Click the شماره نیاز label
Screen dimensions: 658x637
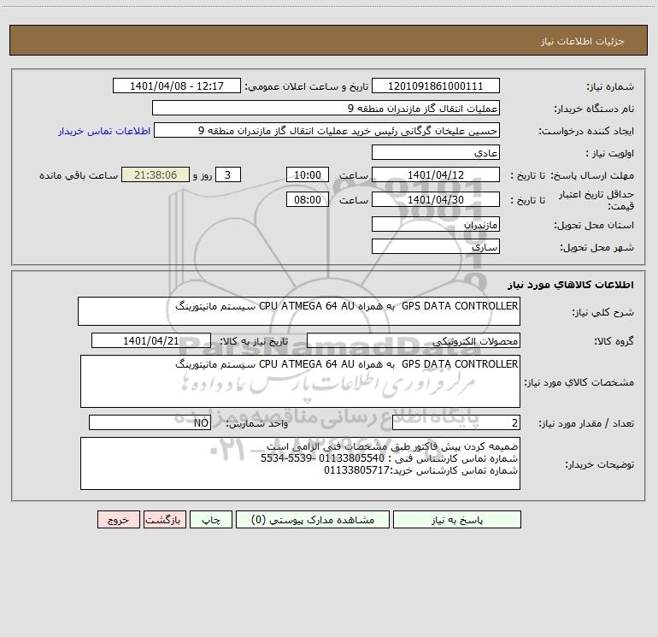[610, 86]
